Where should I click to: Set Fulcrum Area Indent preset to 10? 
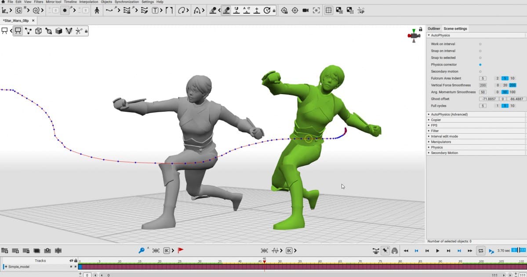click(512, 78)
